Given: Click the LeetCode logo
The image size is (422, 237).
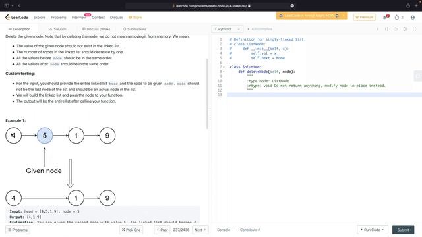Looking at the screenshot, I should 16,18.
